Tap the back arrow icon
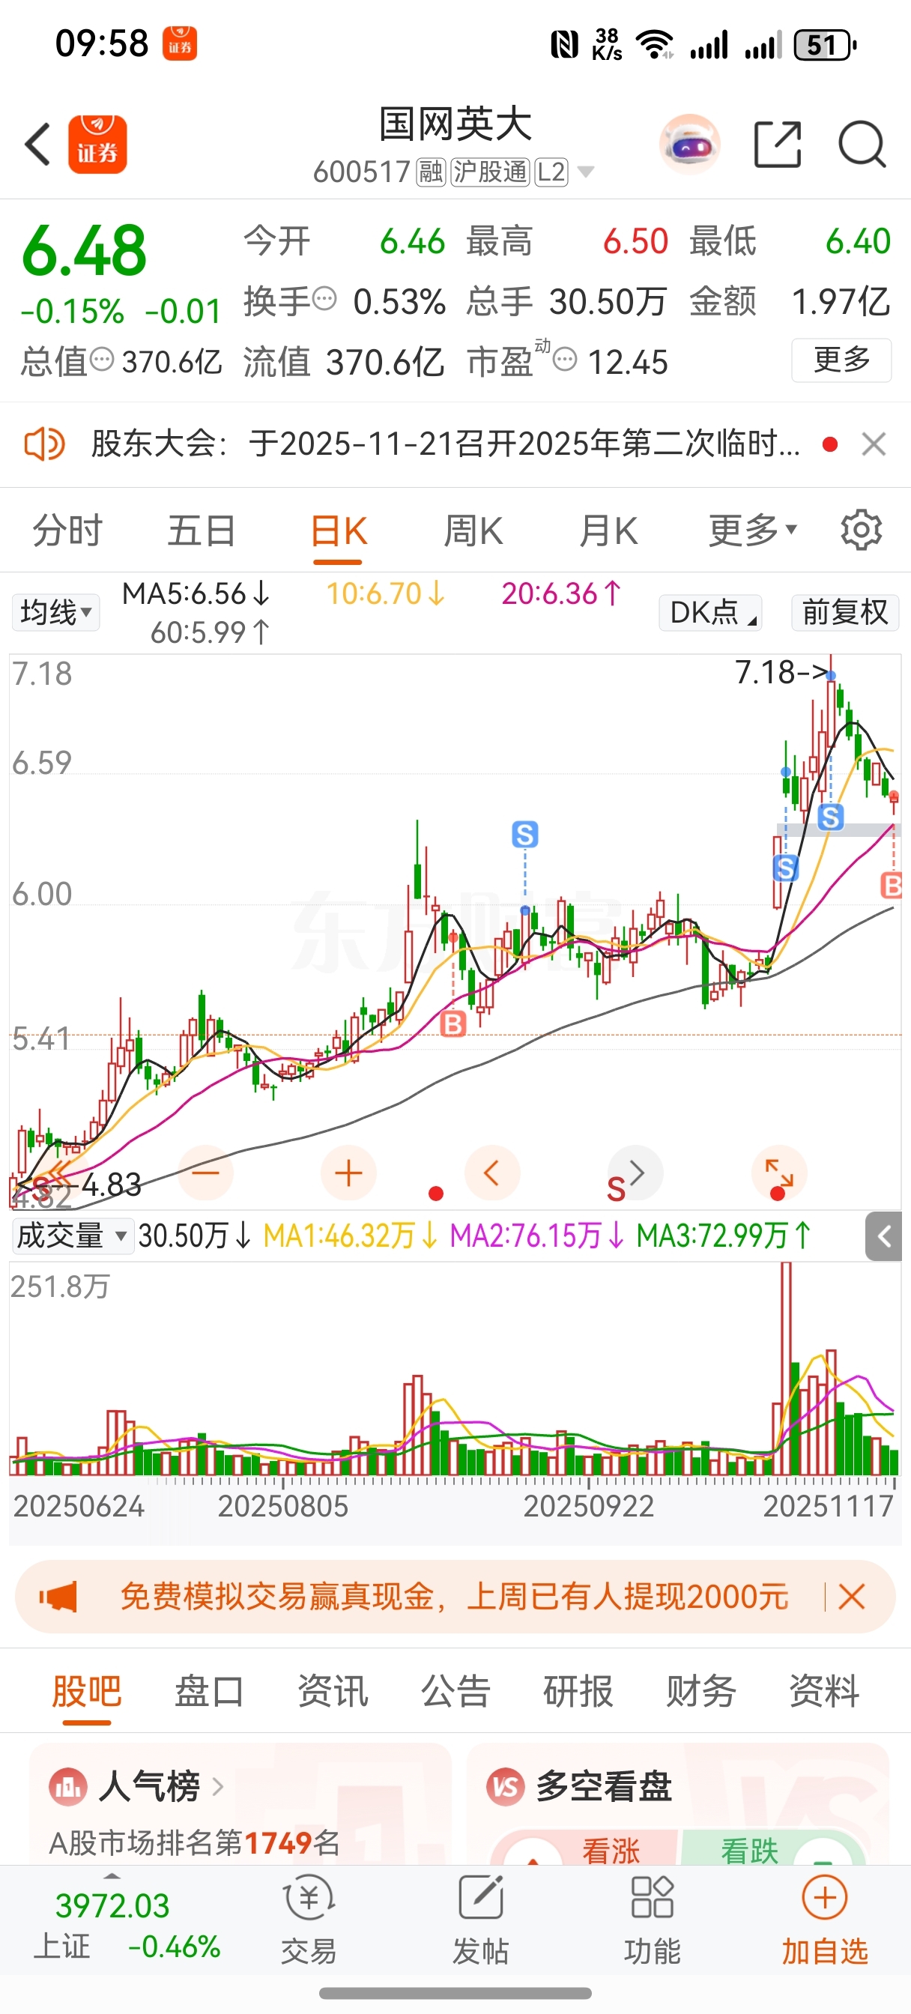Viewport: 911px width, 2014px height. coord(37,145)
